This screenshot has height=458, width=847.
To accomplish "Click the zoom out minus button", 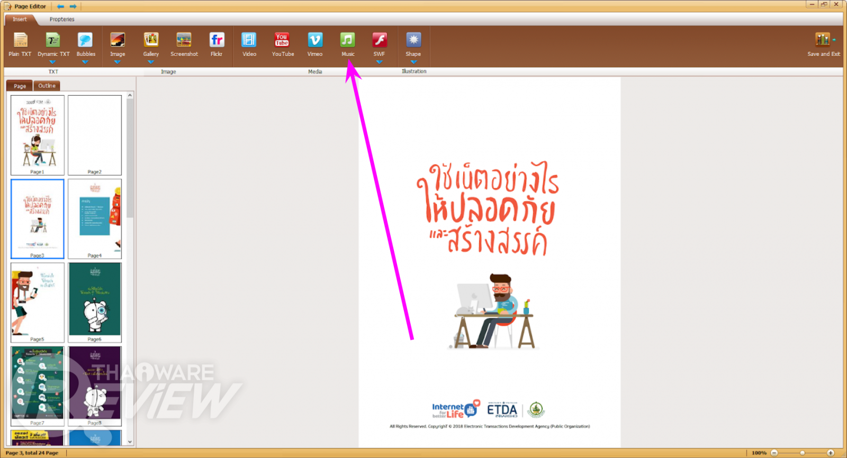I will [x=774, y=453].
